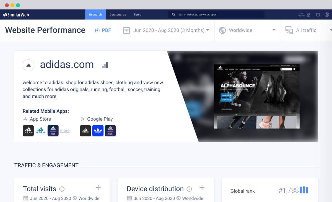Click the devices icon beside All traffic
Screen dimensions: 332x202
(x=289, y=30)
